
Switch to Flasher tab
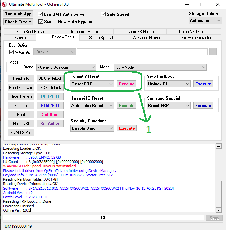[x=20, y=38]
